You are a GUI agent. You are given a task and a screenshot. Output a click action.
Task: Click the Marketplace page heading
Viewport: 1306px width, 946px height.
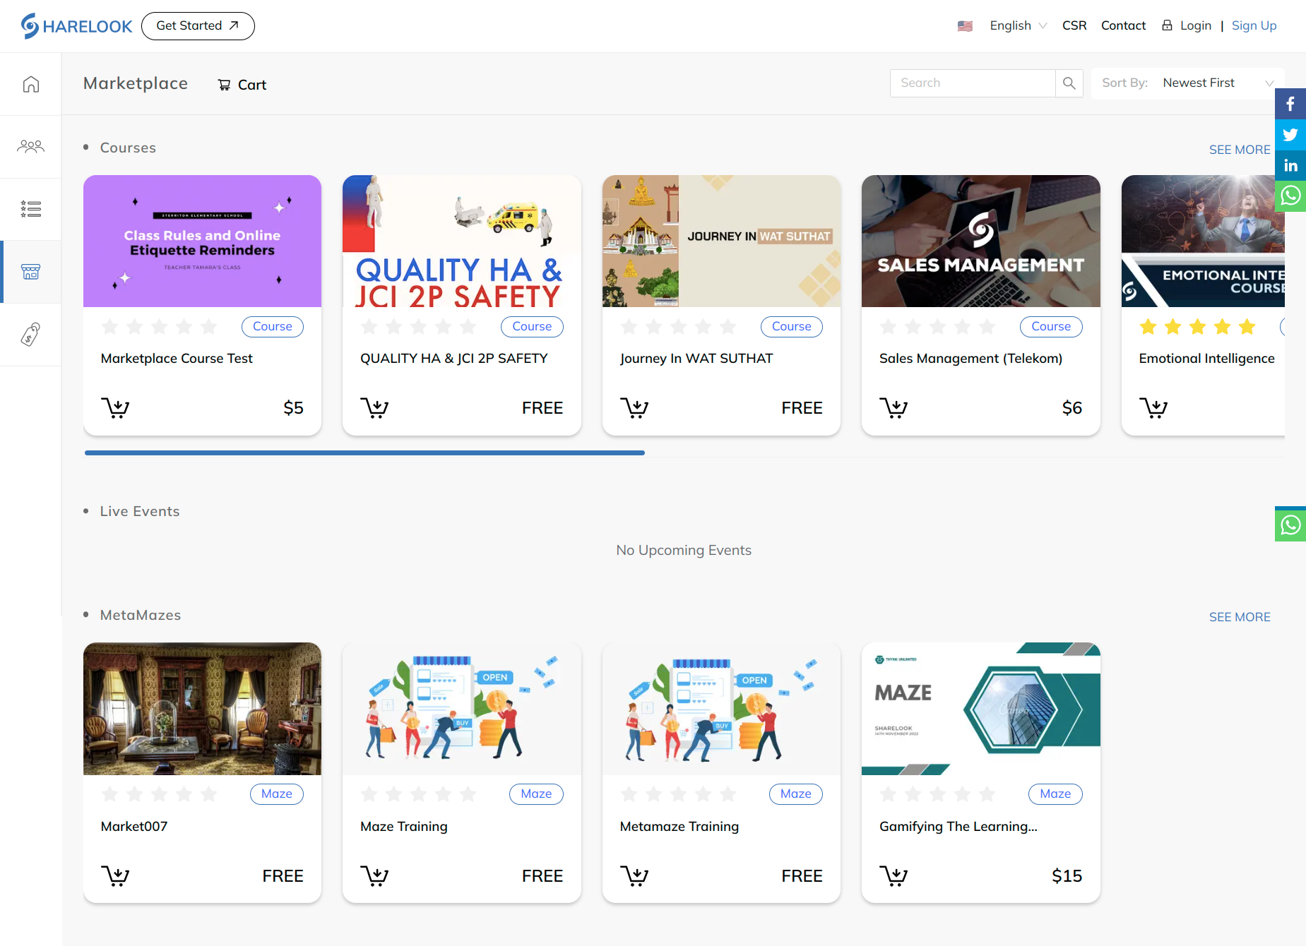tap(136, 83)
